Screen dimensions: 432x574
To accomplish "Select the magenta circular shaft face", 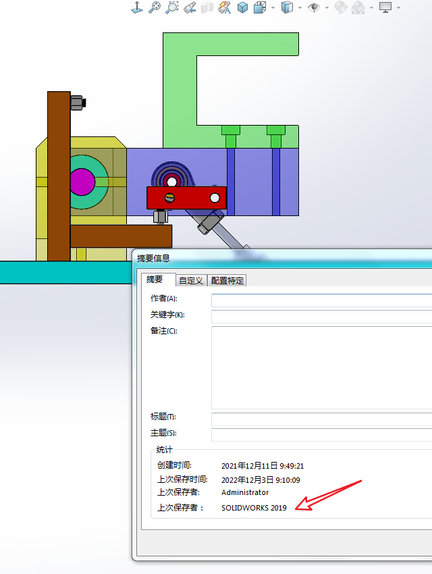I will coord(82,182).
